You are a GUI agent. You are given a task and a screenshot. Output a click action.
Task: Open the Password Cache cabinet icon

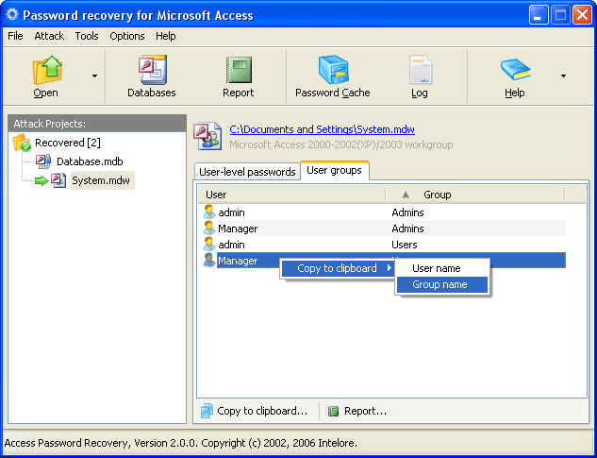(333, 70)
